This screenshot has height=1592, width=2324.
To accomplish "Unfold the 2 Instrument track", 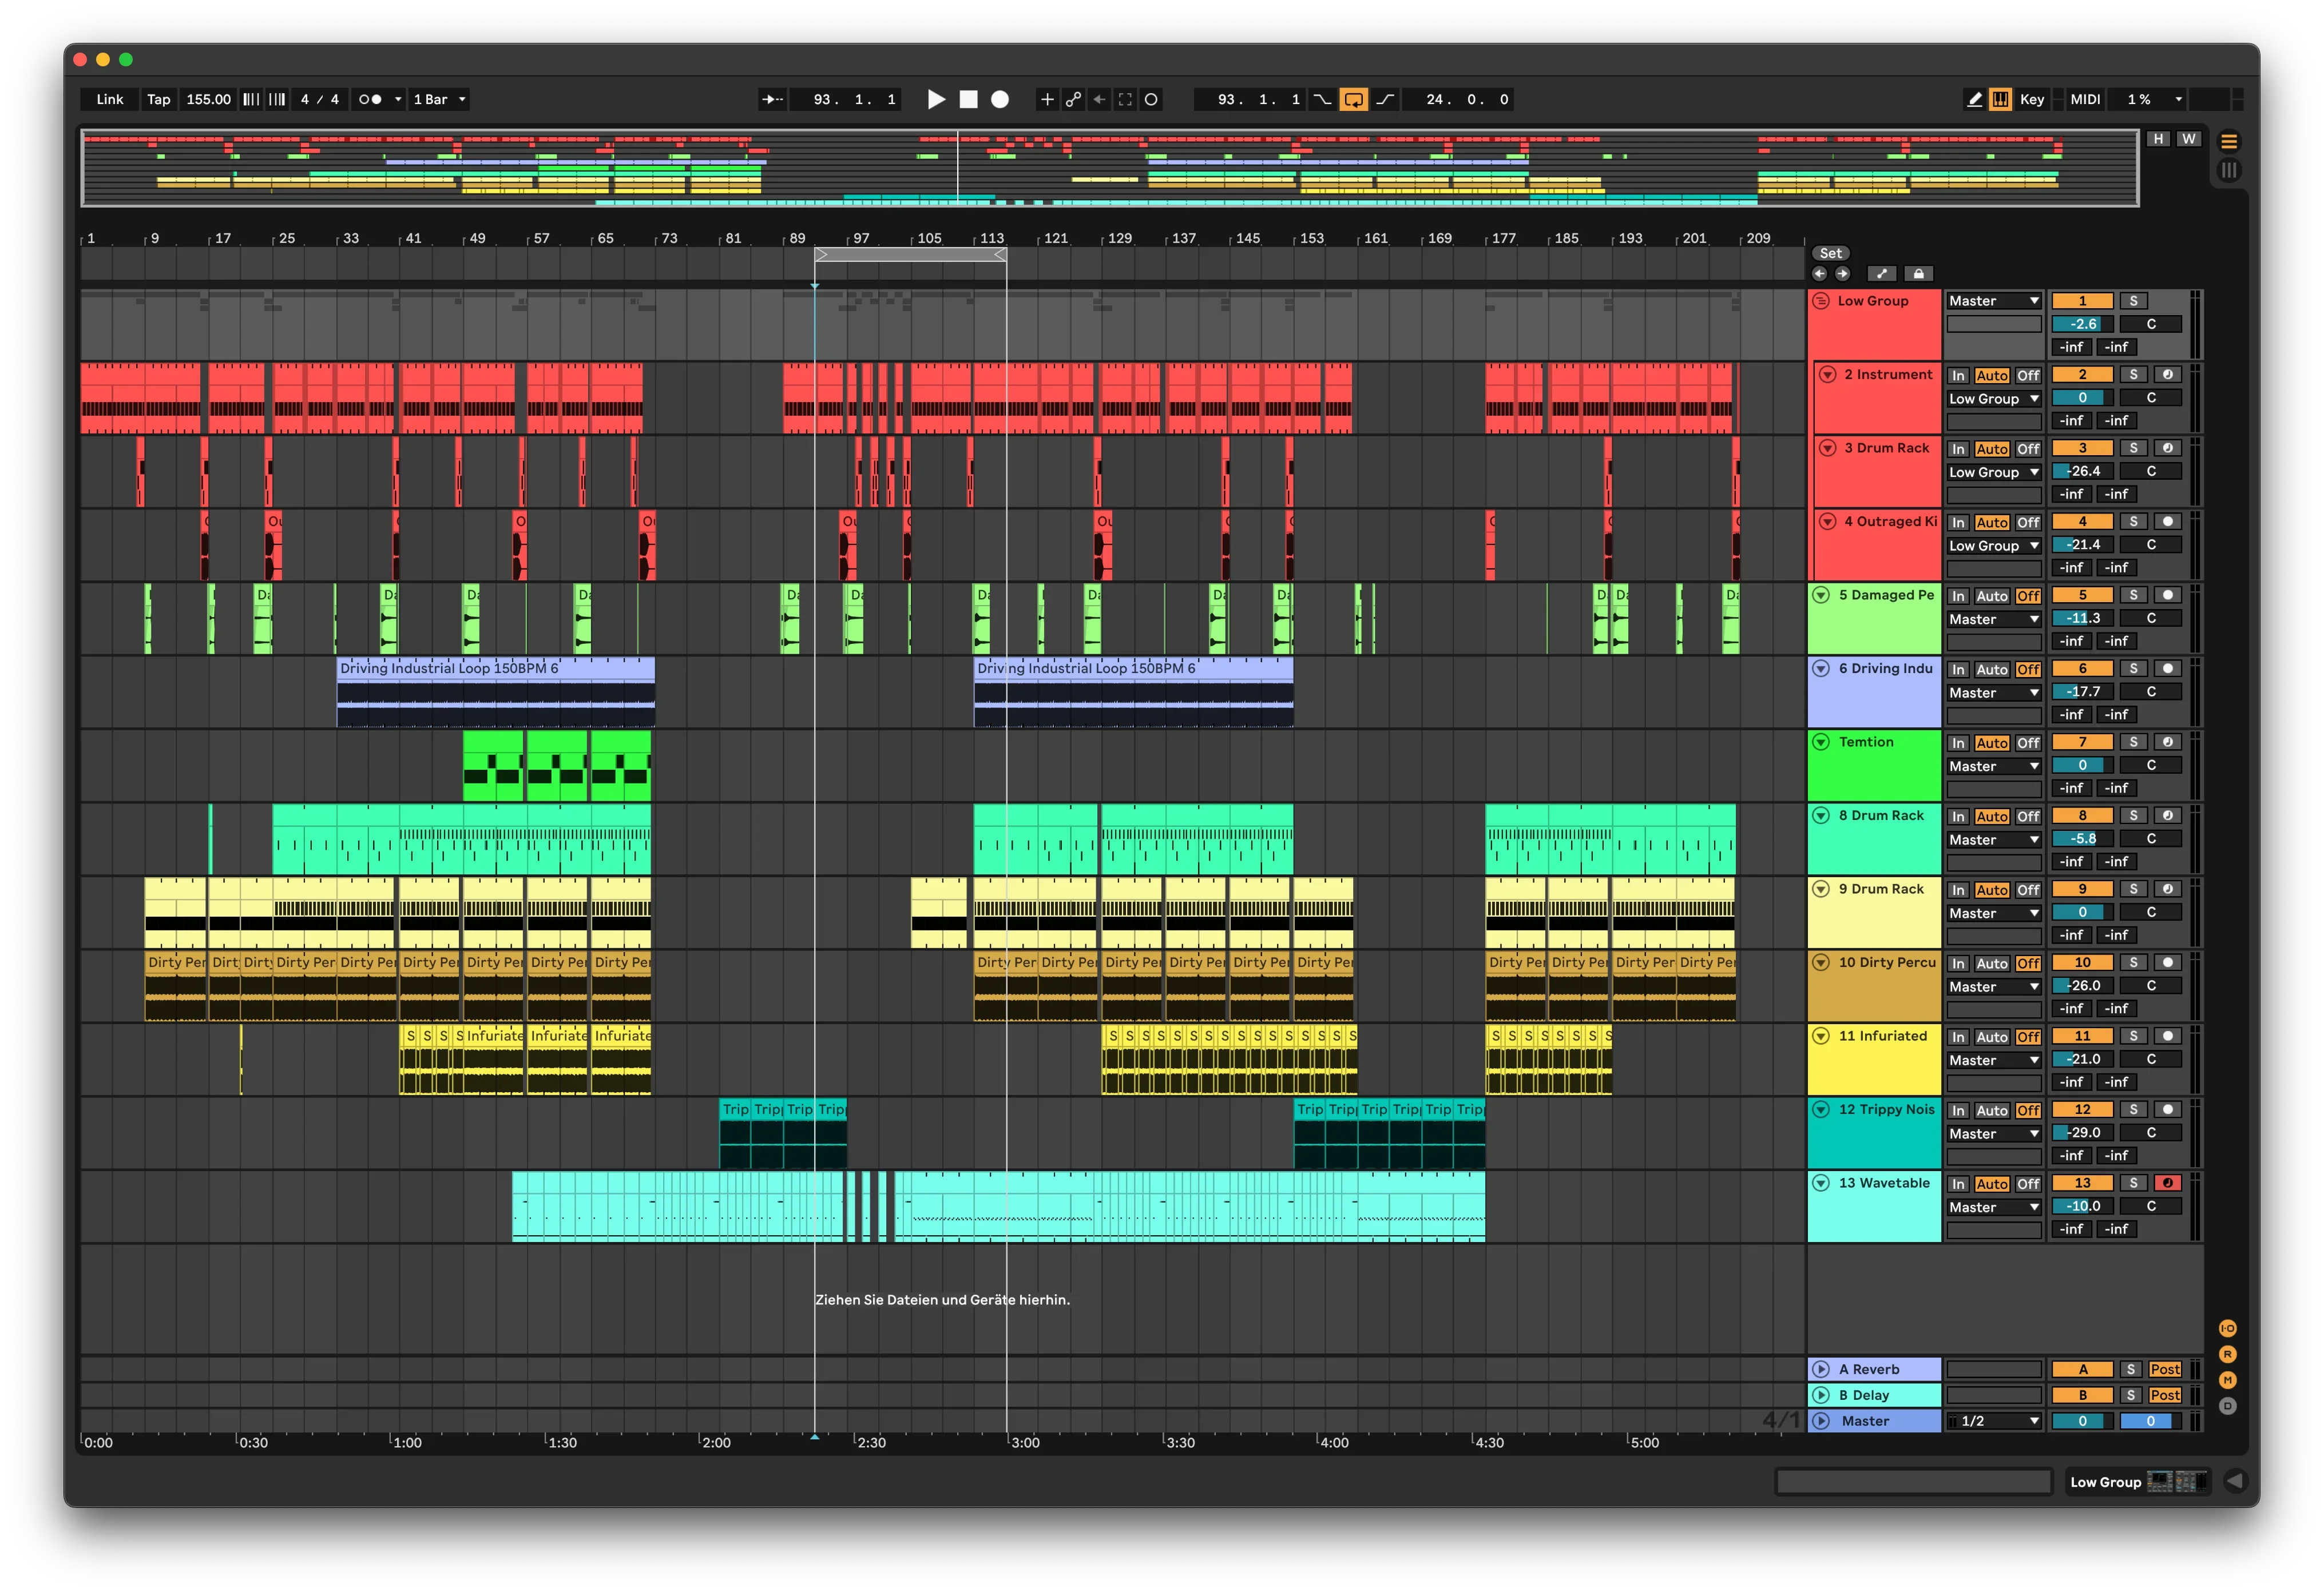I will (x=1827, y=375).
